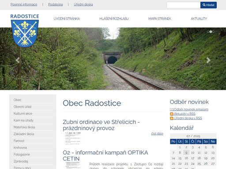Click the envelope icon for email newsletter
The width and height of the screenshot is (226, 169).
click(x=172, y=110)
